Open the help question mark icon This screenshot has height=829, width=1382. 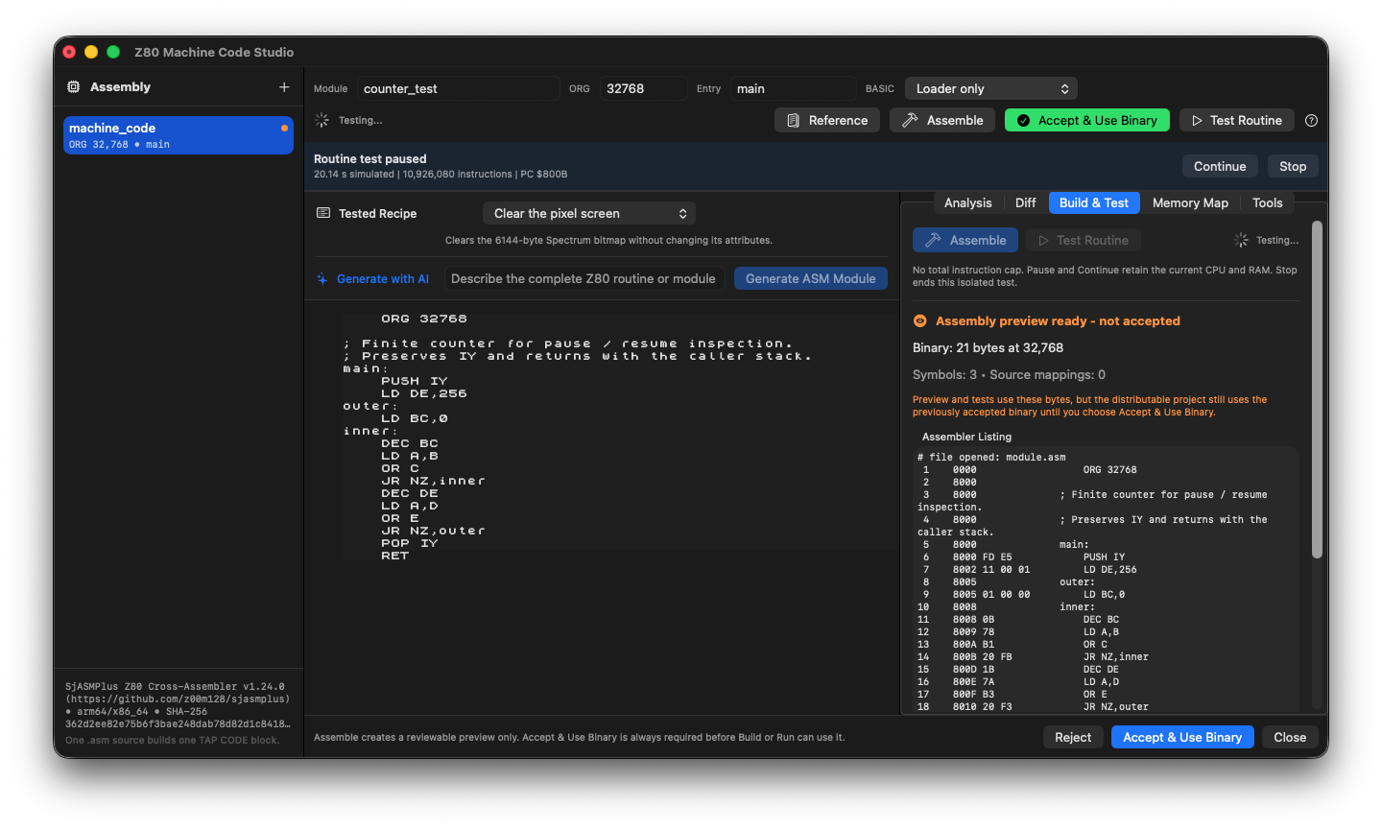1311,121
